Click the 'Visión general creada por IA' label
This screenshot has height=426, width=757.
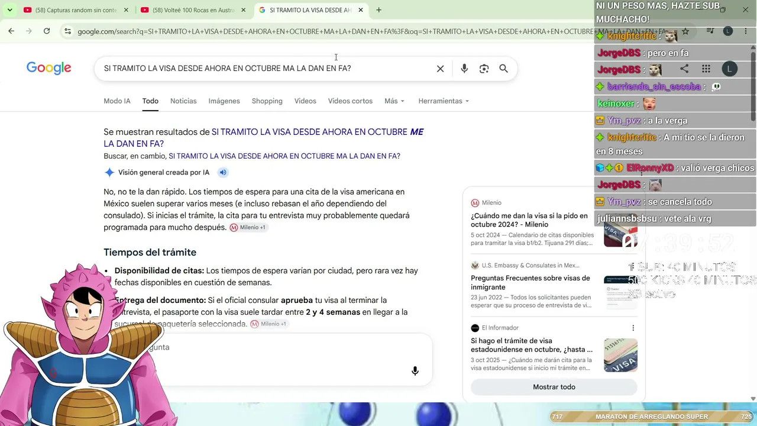click(164, 173)
